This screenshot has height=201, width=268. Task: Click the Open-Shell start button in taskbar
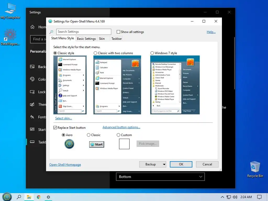(x=7, y=197)
